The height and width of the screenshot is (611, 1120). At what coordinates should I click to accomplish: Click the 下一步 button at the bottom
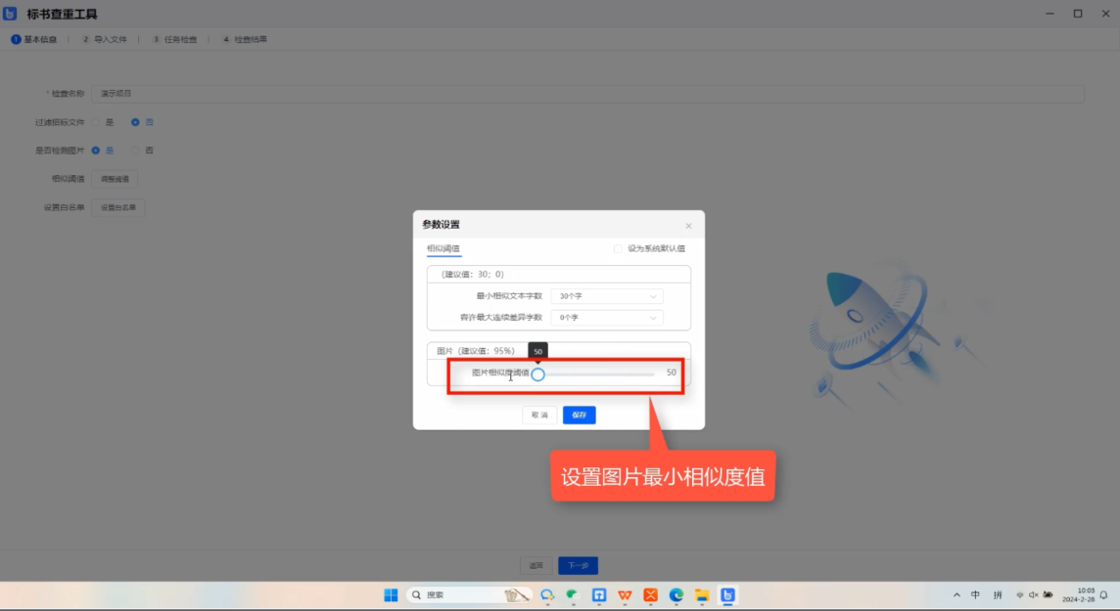tap(578, 565)
